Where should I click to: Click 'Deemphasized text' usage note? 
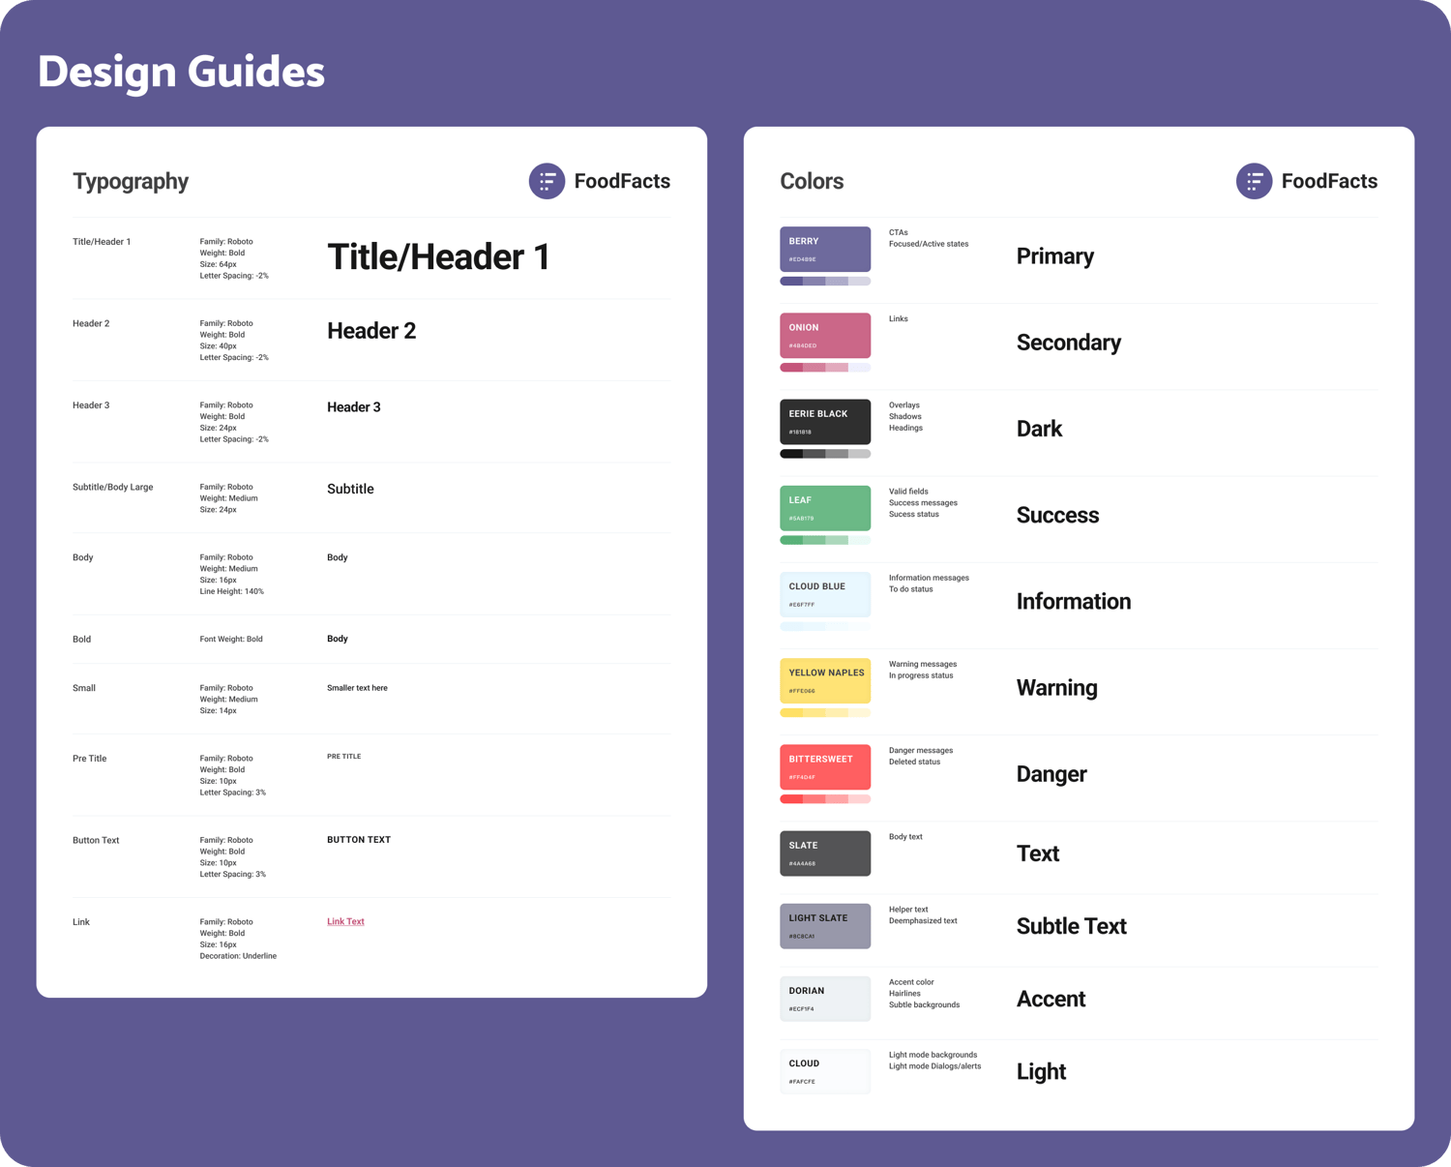(x=923, y=921)
